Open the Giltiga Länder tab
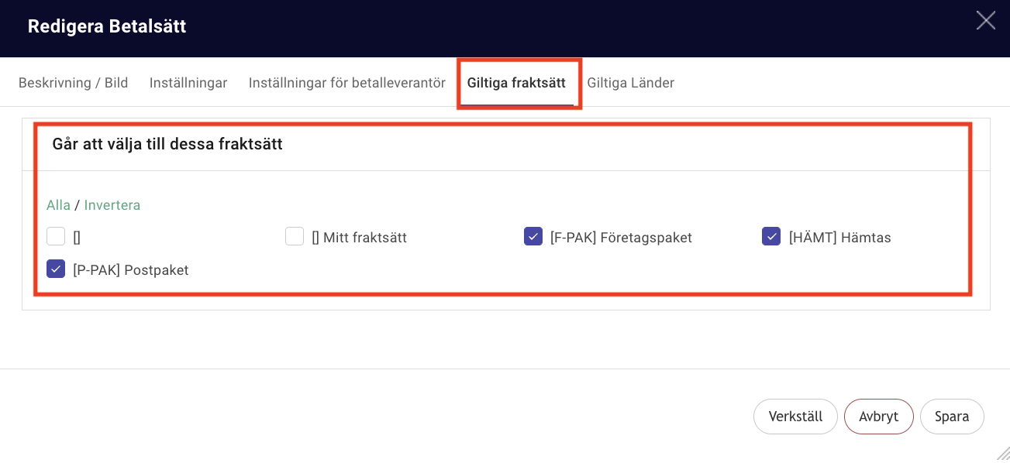Image resolution: width=1010 pixels, height=463 pixels. pyautogui.click(x=631, y=83)
